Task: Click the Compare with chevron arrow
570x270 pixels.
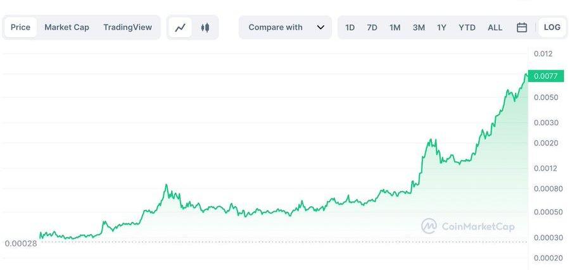Action: coord(320,28)
